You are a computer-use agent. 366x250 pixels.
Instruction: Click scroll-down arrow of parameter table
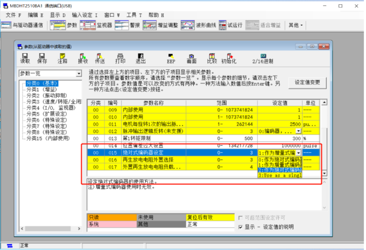324,173
